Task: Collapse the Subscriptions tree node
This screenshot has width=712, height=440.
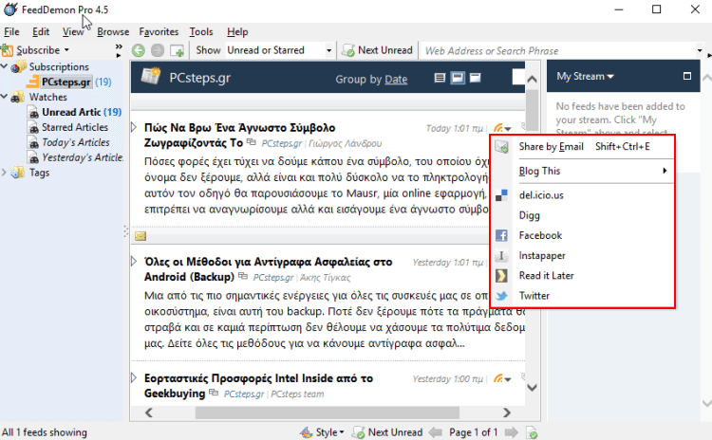Action: pyautogui.click(x=4, y=66)
